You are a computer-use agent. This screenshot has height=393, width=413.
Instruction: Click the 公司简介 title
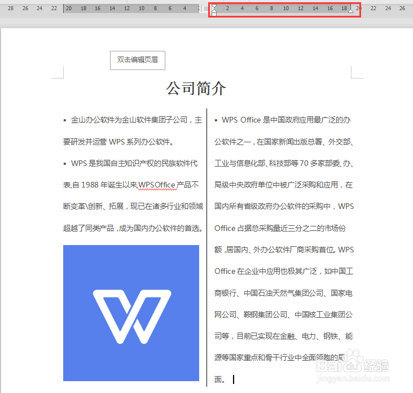tap(196, 88)
